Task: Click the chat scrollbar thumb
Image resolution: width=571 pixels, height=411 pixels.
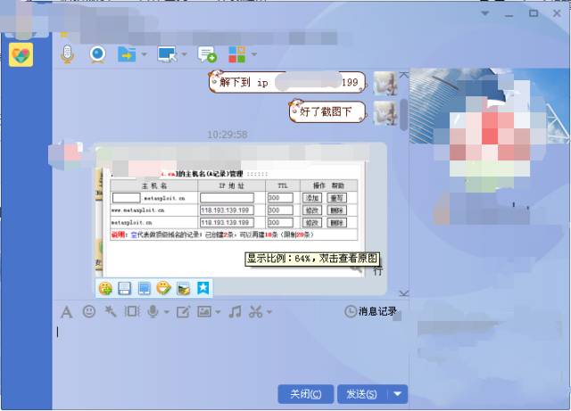Action: click(x=404, y=114)
